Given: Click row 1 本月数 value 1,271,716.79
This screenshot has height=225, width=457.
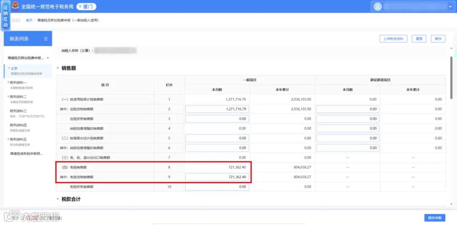Looking at the screenshot, I should 236,99.
